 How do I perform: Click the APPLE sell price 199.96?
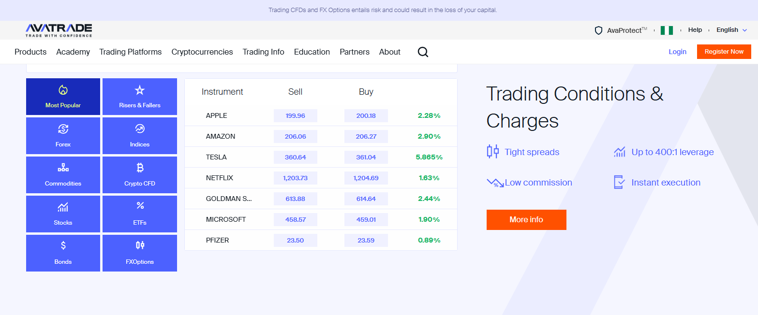[x=296, y=115]
